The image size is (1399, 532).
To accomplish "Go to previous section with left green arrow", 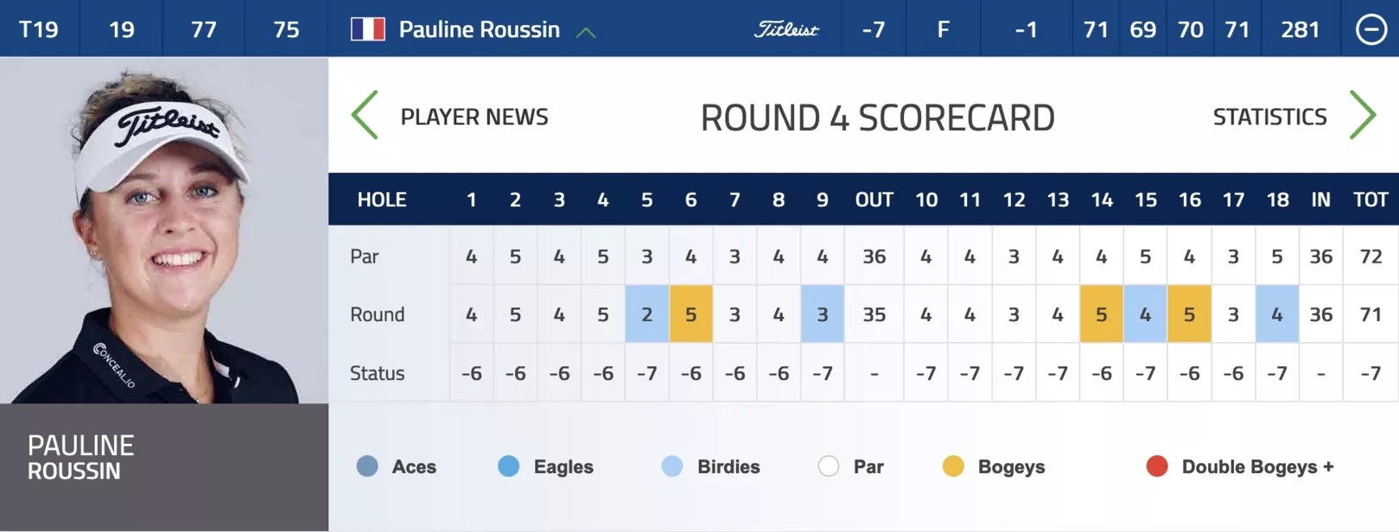I will pos(365,116).
